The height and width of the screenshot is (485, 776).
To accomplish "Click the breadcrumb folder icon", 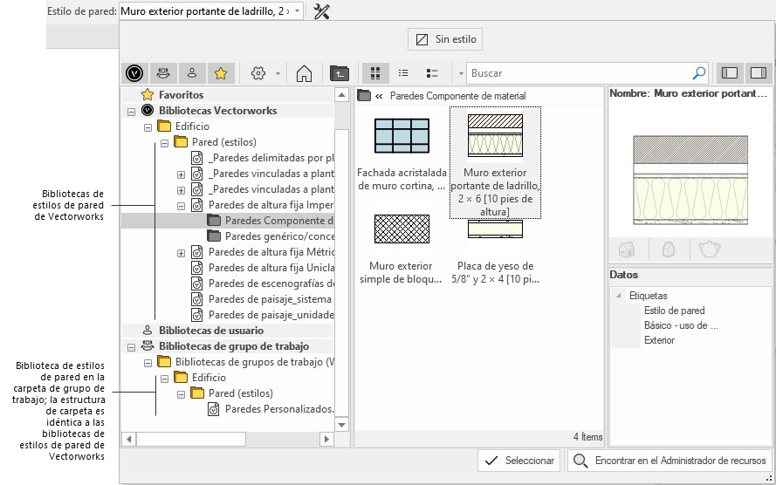I will 364,95.
